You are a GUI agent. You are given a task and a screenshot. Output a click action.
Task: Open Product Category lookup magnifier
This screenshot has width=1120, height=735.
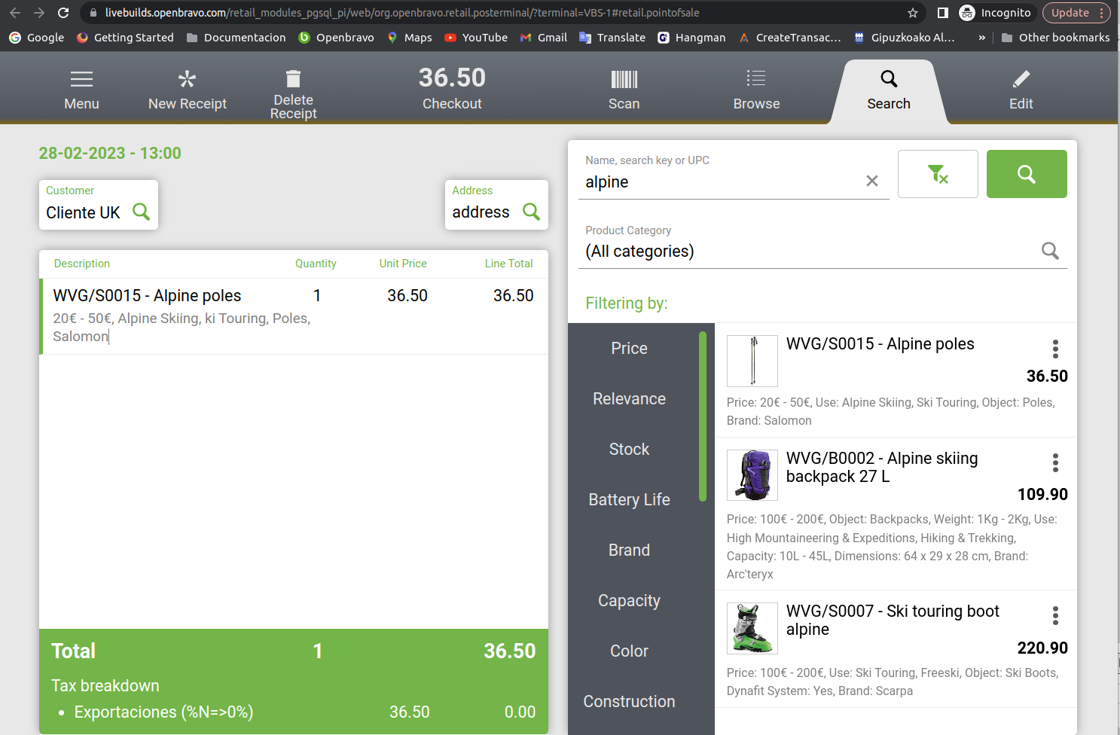(1050, 251)
